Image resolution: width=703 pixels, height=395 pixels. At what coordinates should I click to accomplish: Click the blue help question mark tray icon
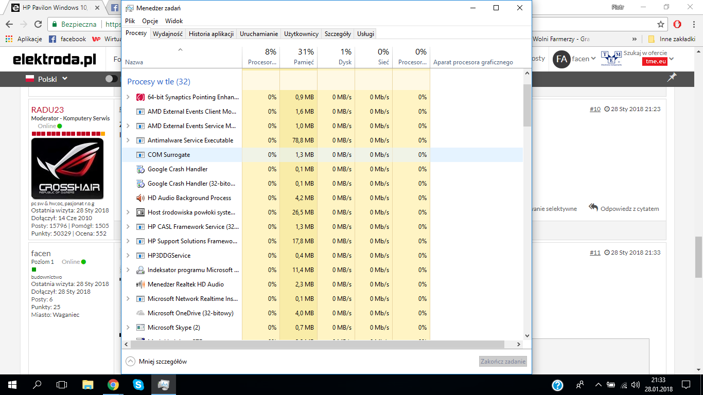click(x=557, y=385)
